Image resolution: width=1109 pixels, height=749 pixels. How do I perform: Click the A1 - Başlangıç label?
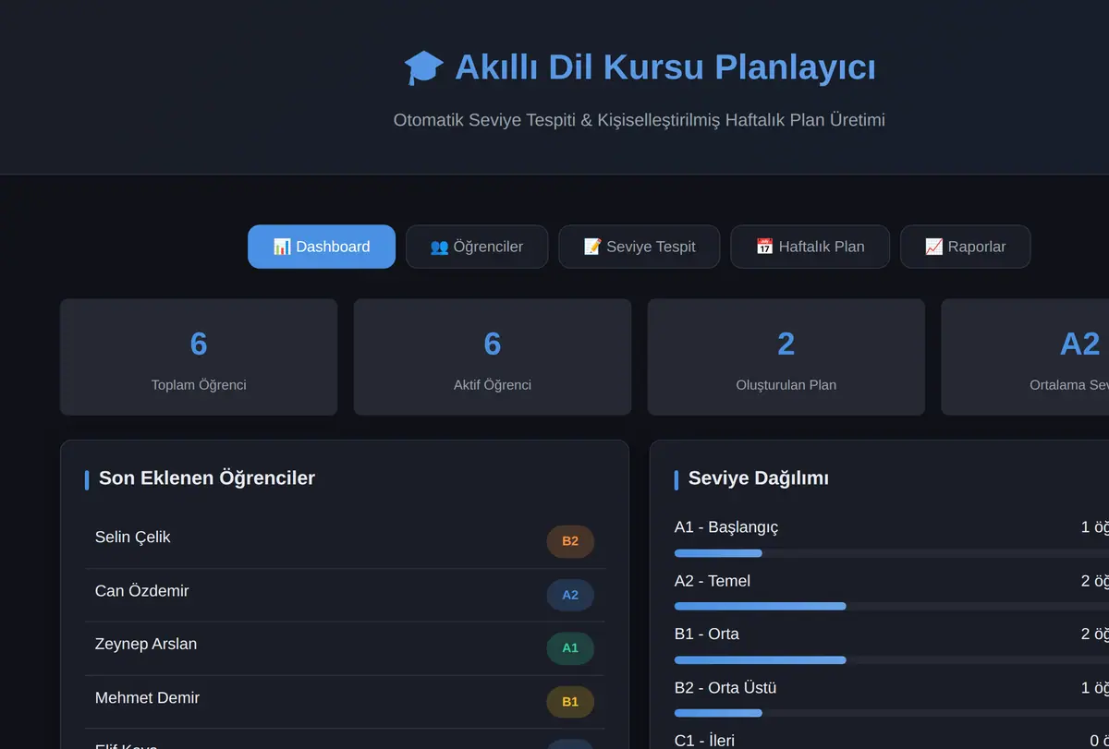[x=726, y=527]
